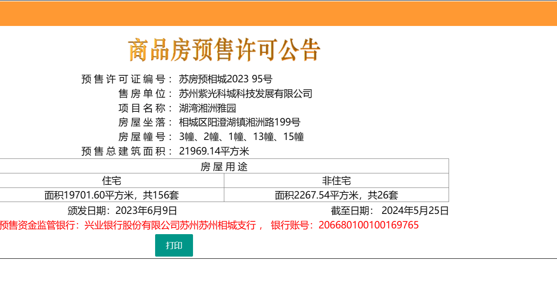Select the 商品房预售许可公告 title heading
The width and height of the screenshot is (557, 283).
pos(224,50)
